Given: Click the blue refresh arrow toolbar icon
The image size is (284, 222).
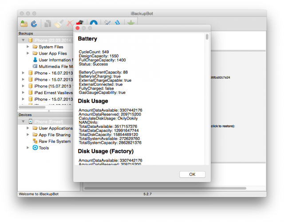Looking at the screenshot, I should pyautogui.click(x=33, y=24).
